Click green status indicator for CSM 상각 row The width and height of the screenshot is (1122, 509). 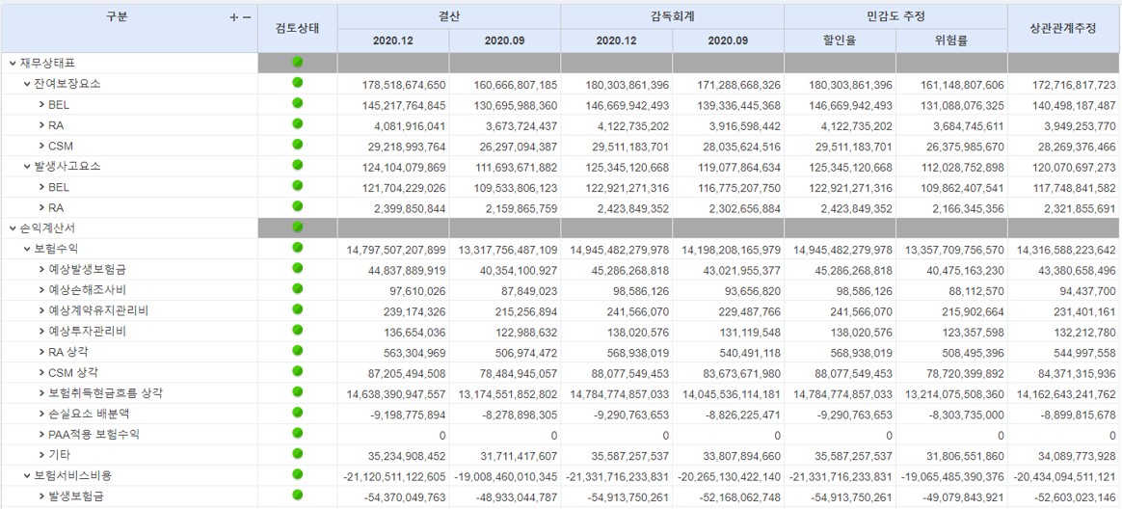(298, 371)
